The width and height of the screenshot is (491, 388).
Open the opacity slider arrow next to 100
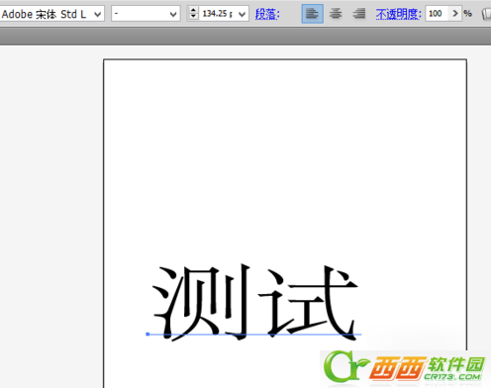tap(455, 14)
